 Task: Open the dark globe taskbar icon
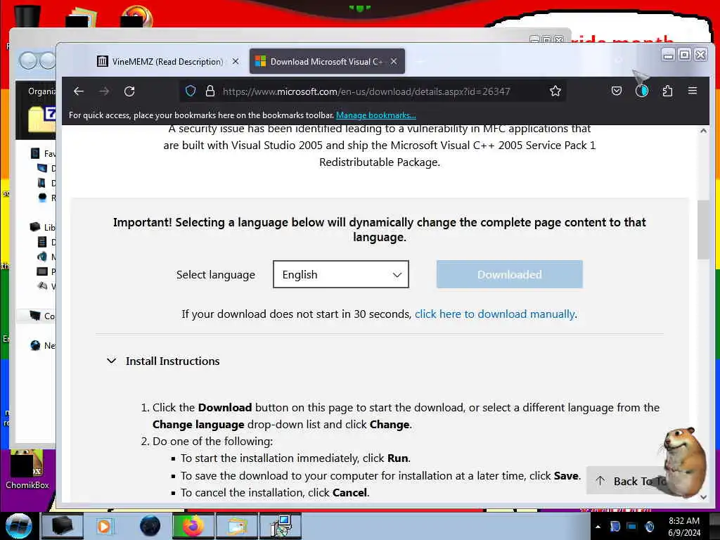coord(150,526)
